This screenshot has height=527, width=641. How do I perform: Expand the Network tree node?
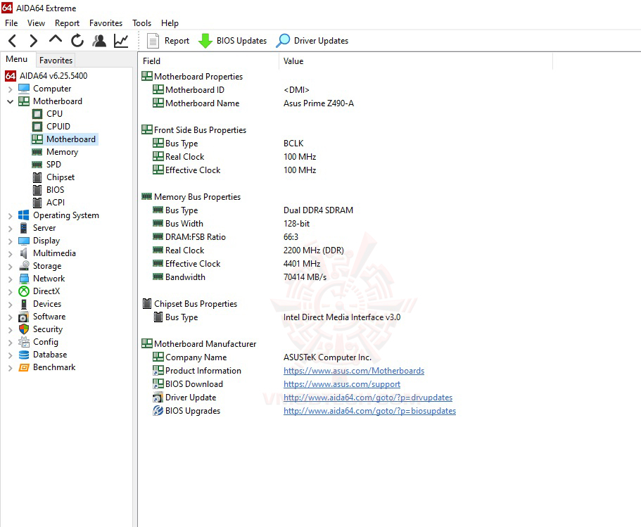click(11, 279)
